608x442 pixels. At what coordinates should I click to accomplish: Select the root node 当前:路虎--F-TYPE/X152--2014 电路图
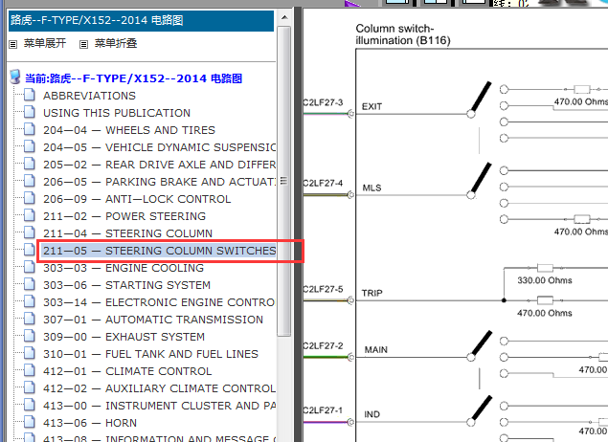coord(133,78)
